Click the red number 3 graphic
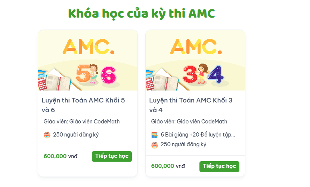The height and width of the screenshot is (187, 310). point(190,74)
